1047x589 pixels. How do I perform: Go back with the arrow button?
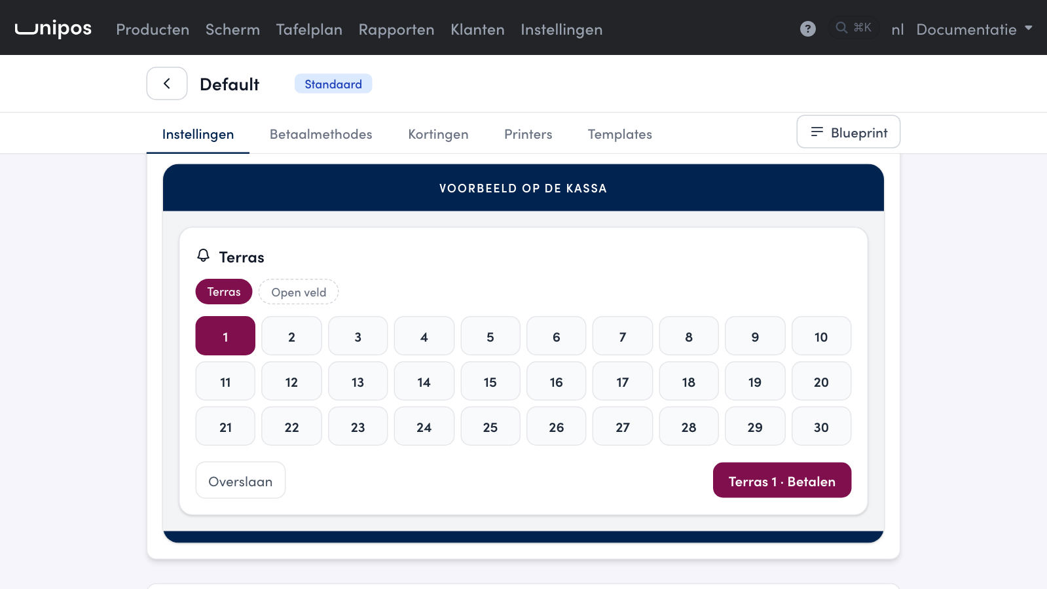(167, 84)
